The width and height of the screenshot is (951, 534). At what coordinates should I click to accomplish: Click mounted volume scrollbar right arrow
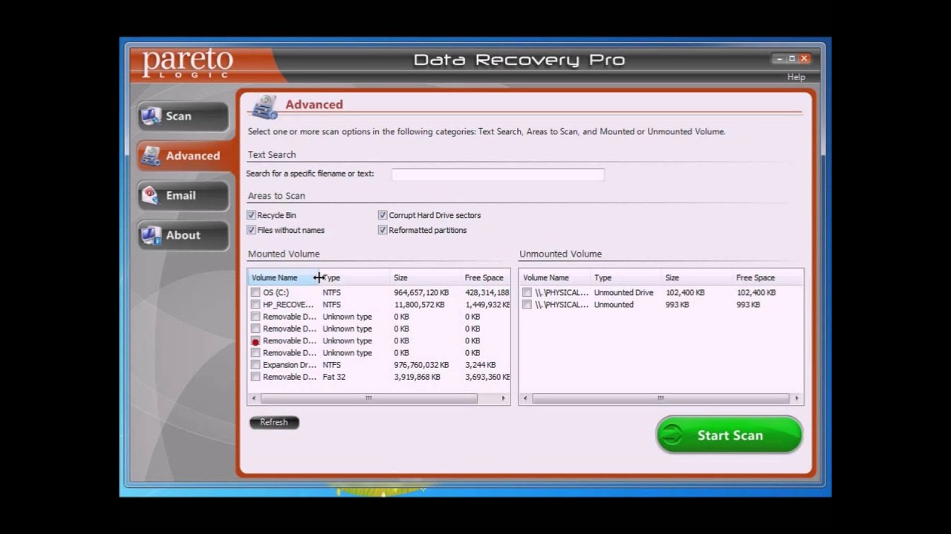[x=504, y=398]
